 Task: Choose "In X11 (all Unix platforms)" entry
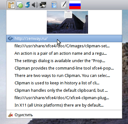[x=64, y=105]
